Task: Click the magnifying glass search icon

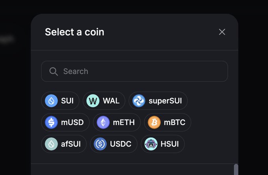Action: 54,71
